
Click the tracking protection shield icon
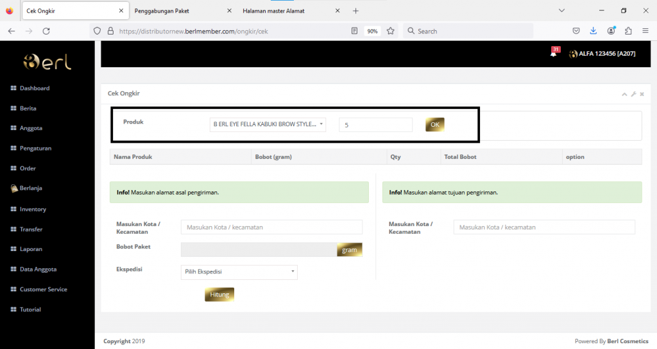click(x=98, y=31)
